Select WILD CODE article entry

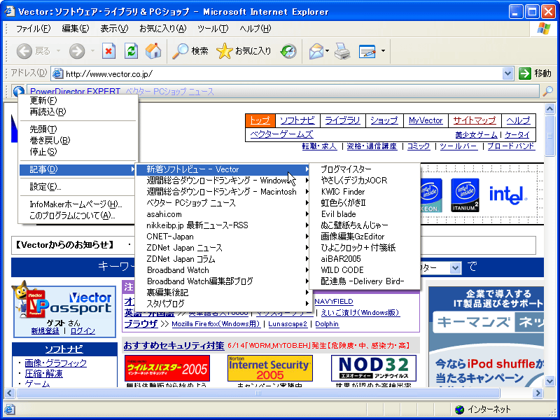[x=364, y=270]
